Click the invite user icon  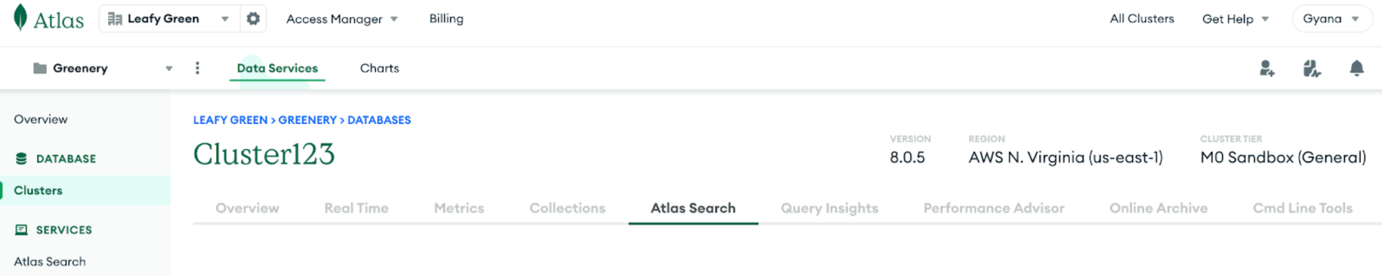tap(1267, 68)
